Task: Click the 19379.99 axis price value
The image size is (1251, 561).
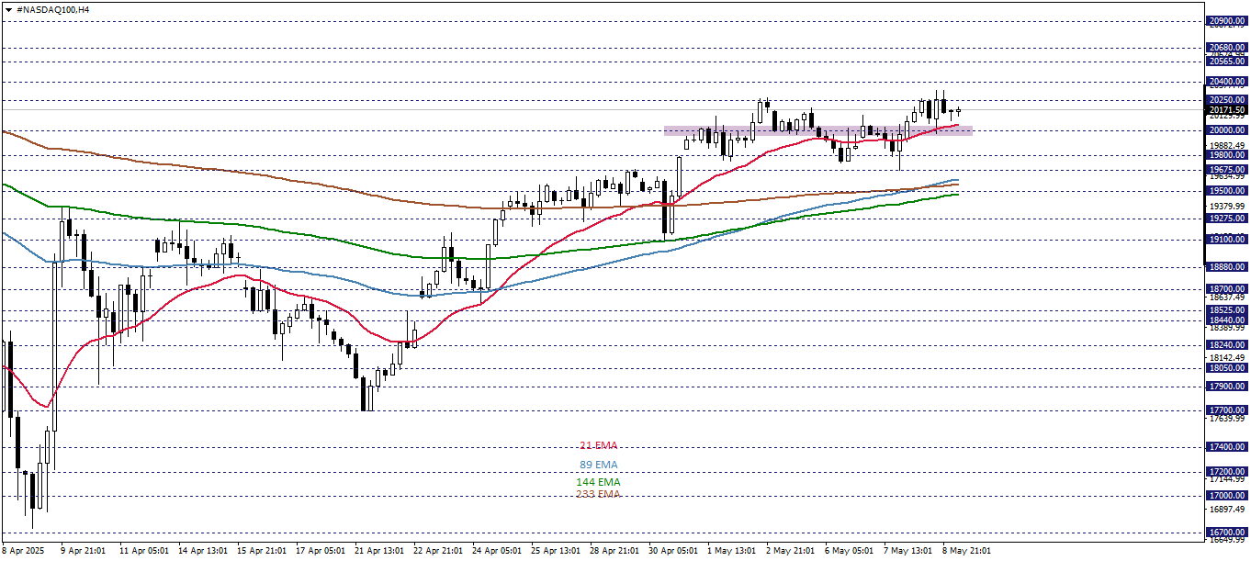Action: click(x=1227, y=207)
